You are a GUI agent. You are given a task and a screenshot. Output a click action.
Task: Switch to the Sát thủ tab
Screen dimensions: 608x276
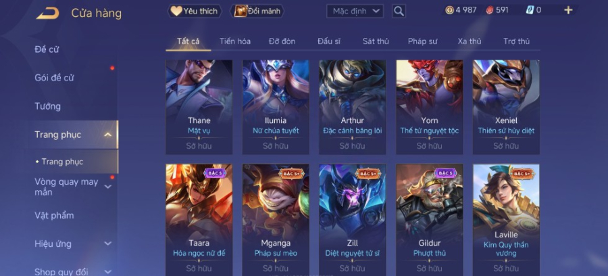(376, 41)
